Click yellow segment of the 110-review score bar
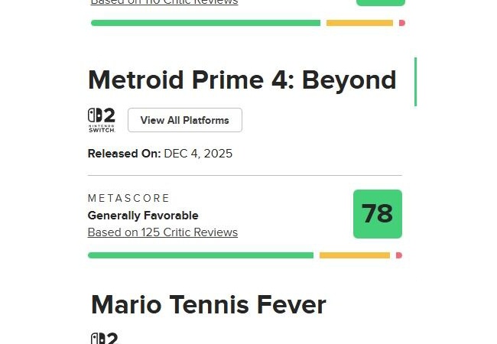The height and width of the screenshot is (344, 497). (x=359, y=23)
